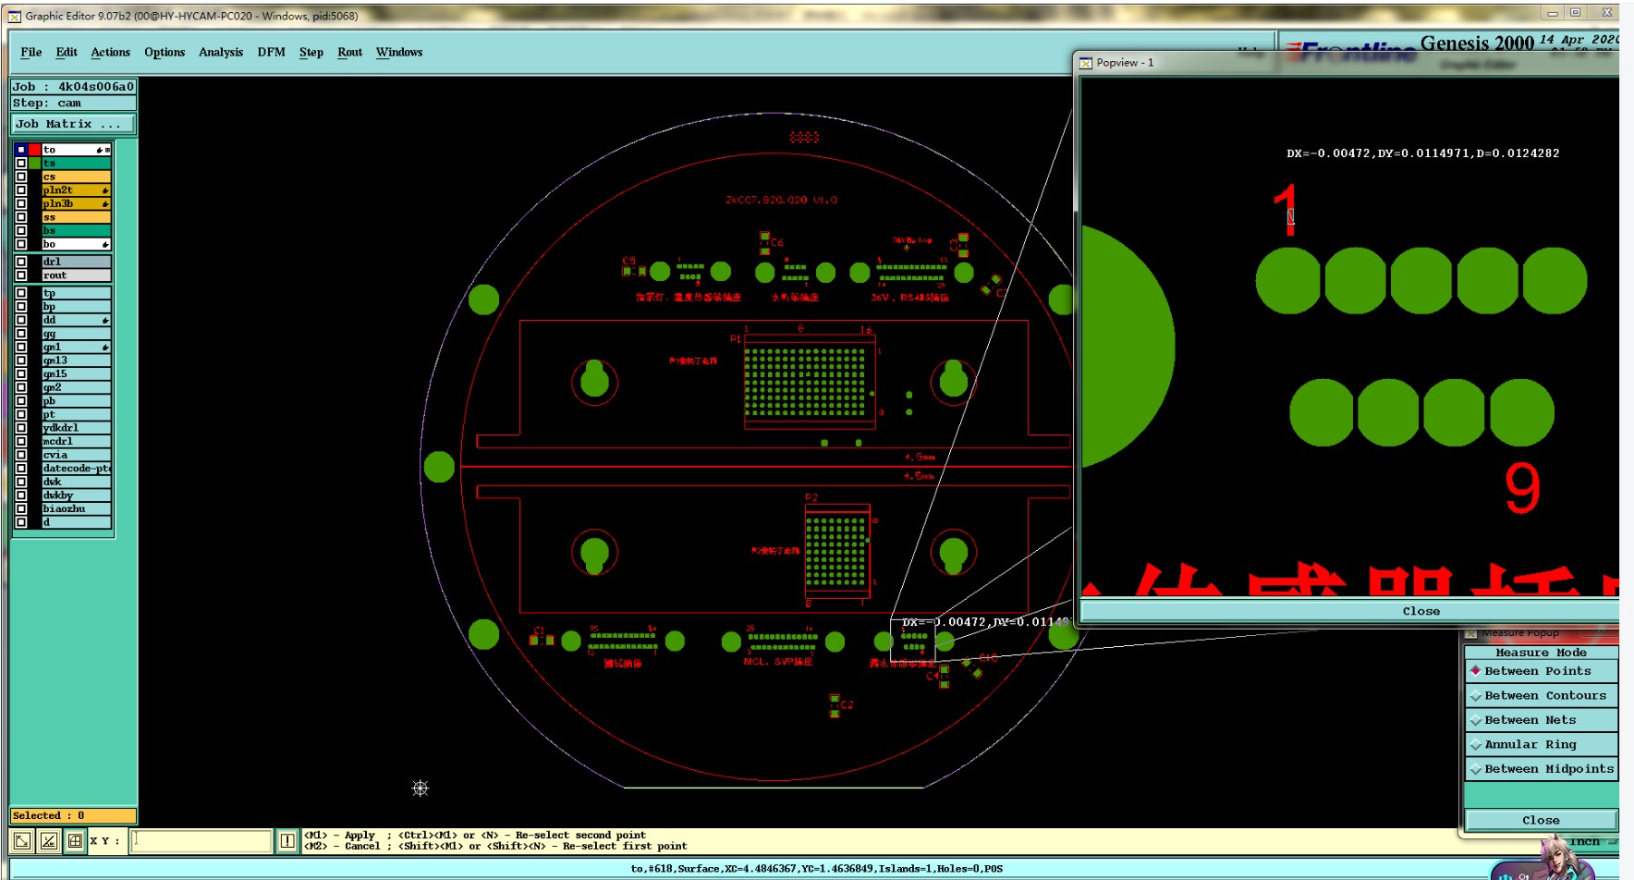The image size is (1634, 880).
Task: Click the Graphic Editor title bar icon
Action: (x=15, y=16)
